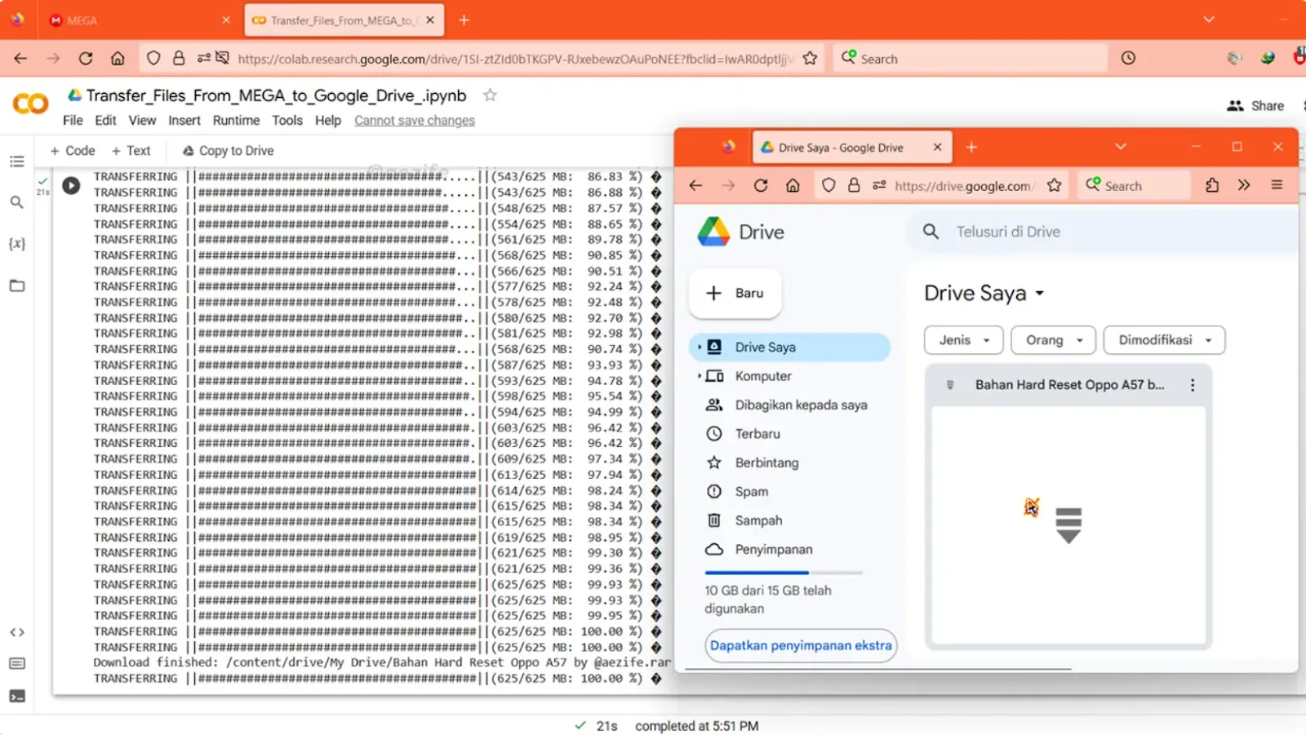This screenshot has width=1306, height=735.
Task: Open the variable inspector in Colab
Action: pos(16,243)
